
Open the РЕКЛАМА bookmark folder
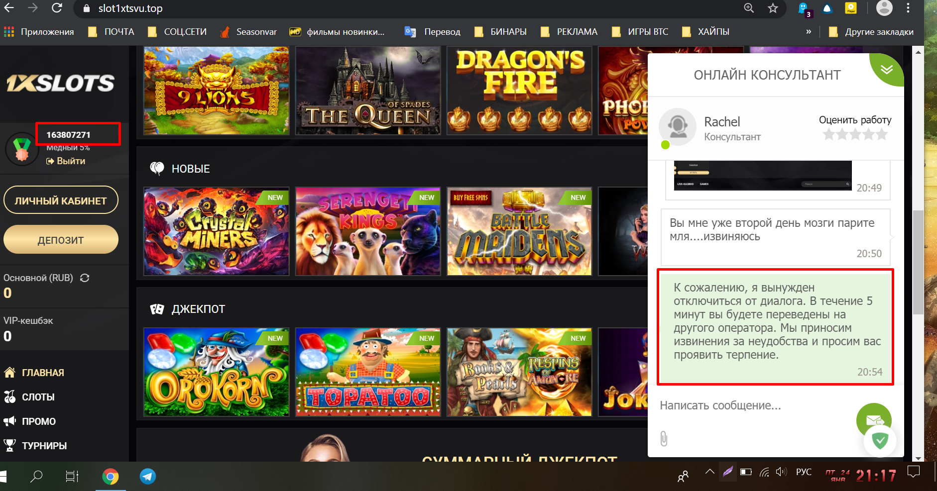[569, 32]
